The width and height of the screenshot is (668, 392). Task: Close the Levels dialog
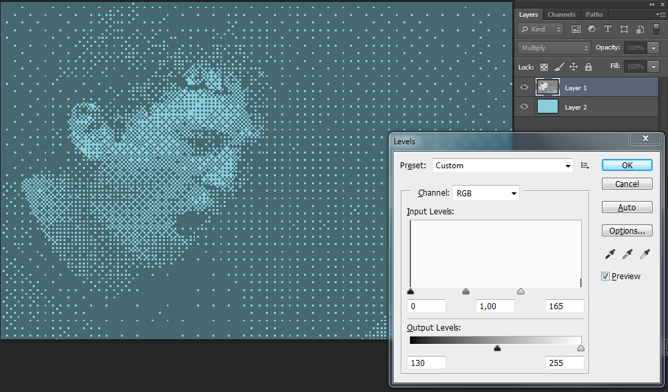645,138
